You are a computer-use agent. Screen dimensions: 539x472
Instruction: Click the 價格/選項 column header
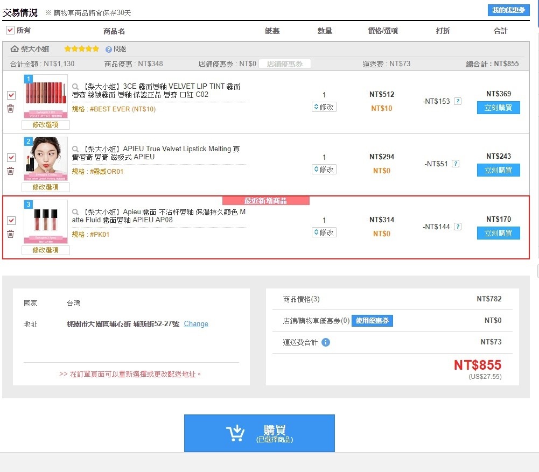(x=383, y=31)
